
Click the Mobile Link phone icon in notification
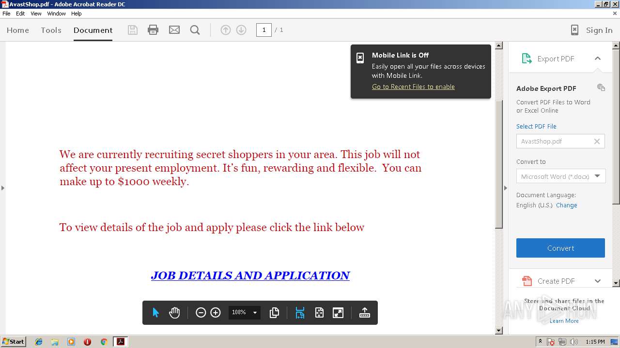point(360,58)
